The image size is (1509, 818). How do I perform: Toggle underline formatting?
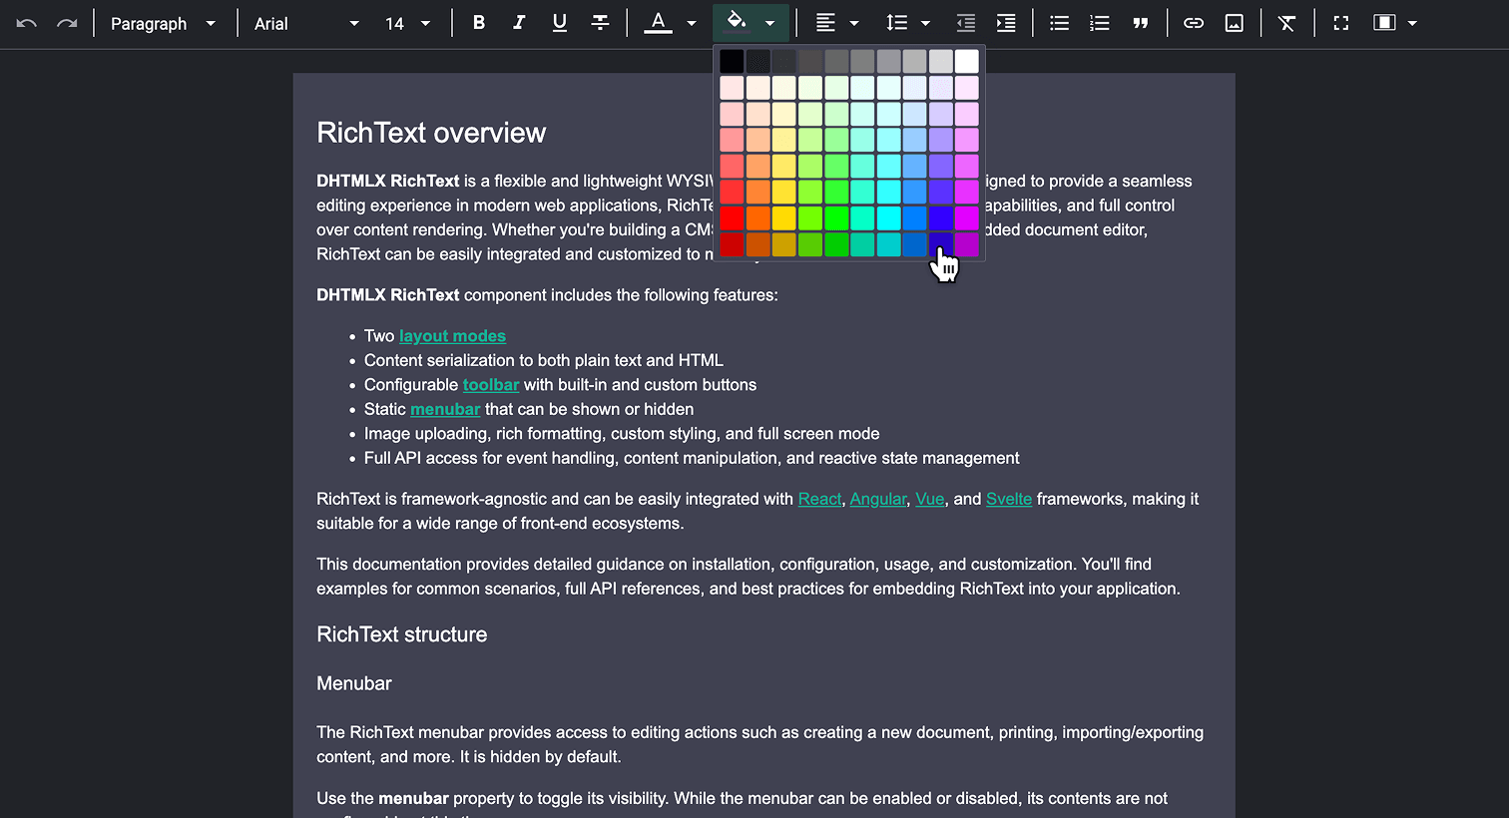[560, 23]
